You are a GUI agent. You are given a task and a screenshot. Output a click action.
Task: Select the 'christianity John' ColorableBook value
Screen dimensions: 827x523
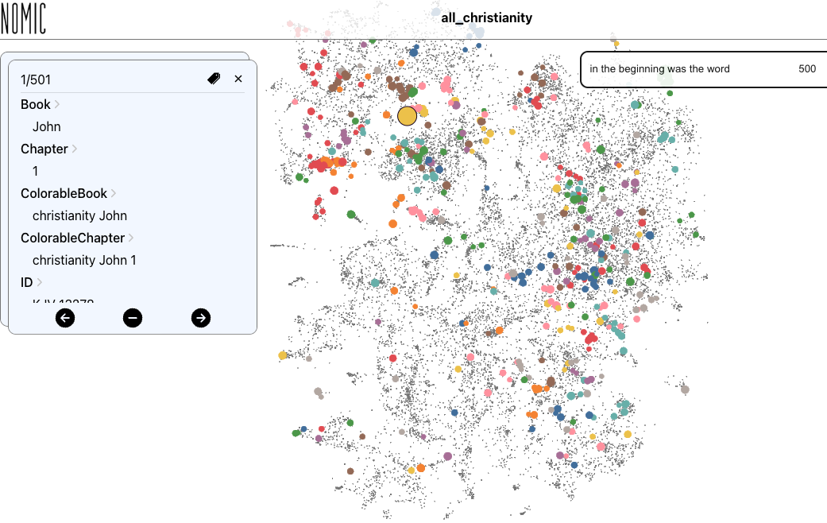click(79, 215)
